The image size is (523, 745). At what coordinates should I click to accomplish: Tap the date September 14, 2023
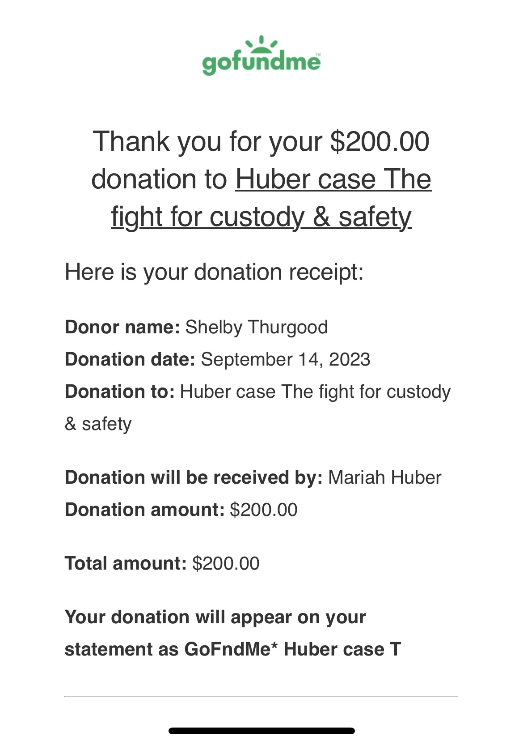(x=286, y=359)
